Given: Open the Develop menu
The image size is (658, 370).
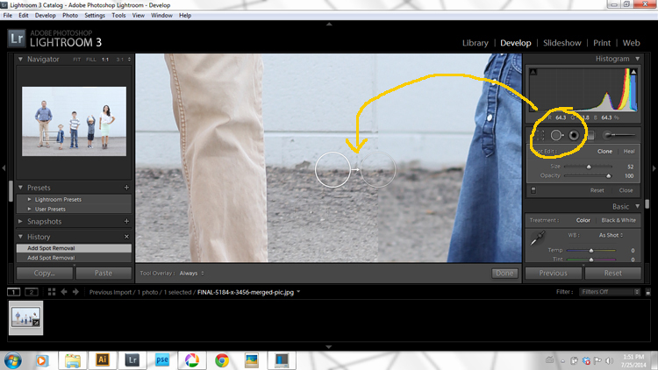Looking at the screenshot, I should click(45, 16).
